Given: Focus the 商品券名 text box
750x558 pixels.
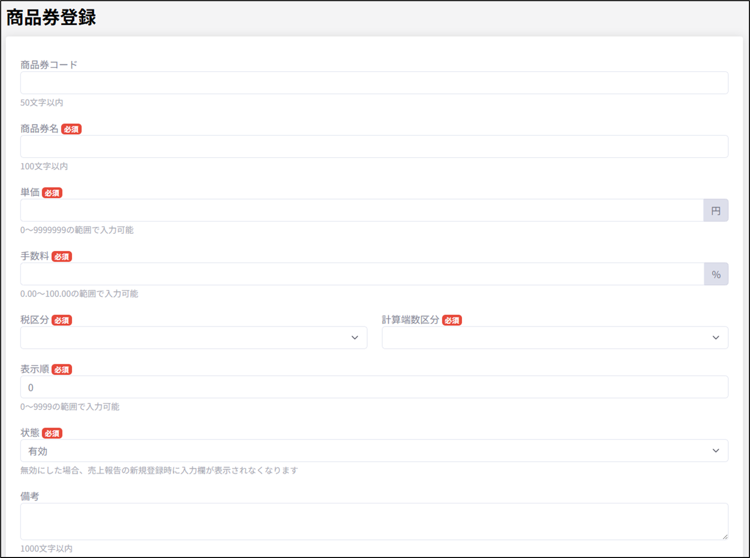Looking at the screenshot, I should tap(374, 147).
